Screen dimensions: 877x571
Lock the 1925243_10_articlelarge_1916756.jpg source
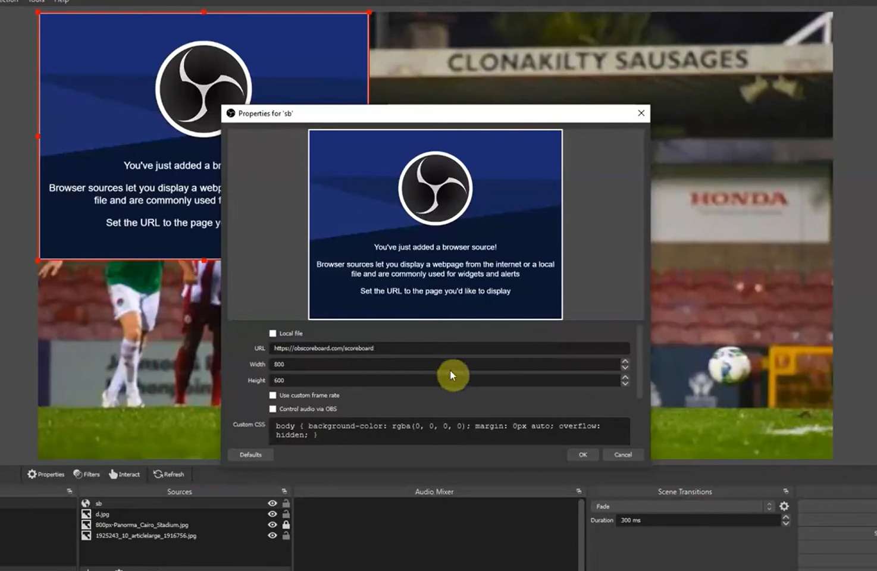pos(286,535)
